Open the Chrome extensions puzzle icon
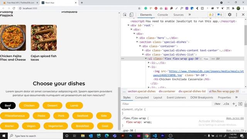 coord(233,8)
